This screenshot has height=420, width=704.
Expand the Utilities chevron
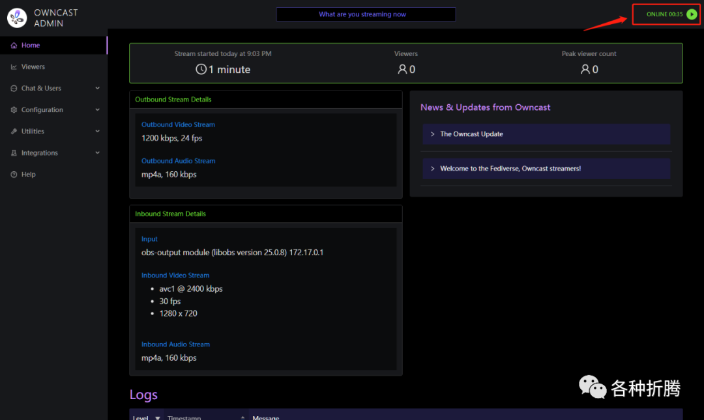(x=97, y=132)
